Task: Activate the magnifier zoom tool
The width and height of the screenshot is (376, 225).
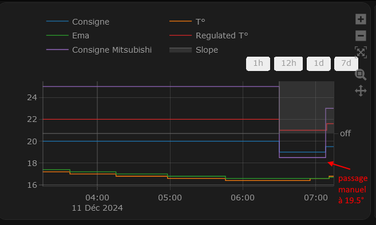Action: pyautogui.click(x=361, y=74)
